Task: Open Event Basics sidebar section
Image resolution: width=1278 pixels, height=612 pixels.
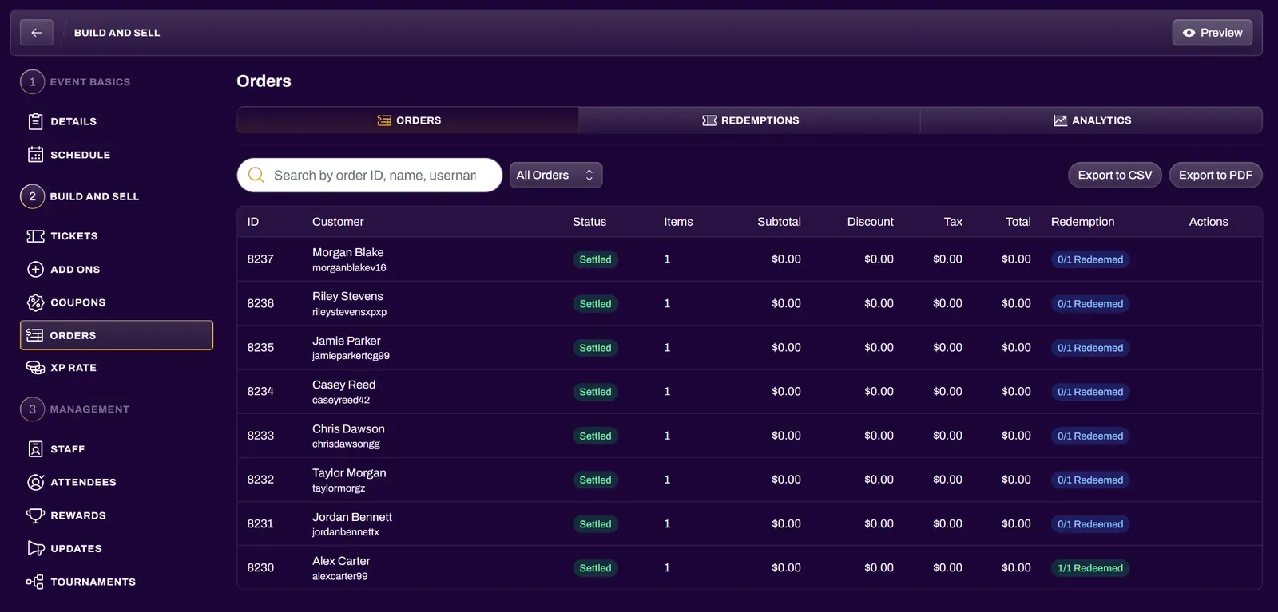Action: pyautogui.click(x=76, y=82)
